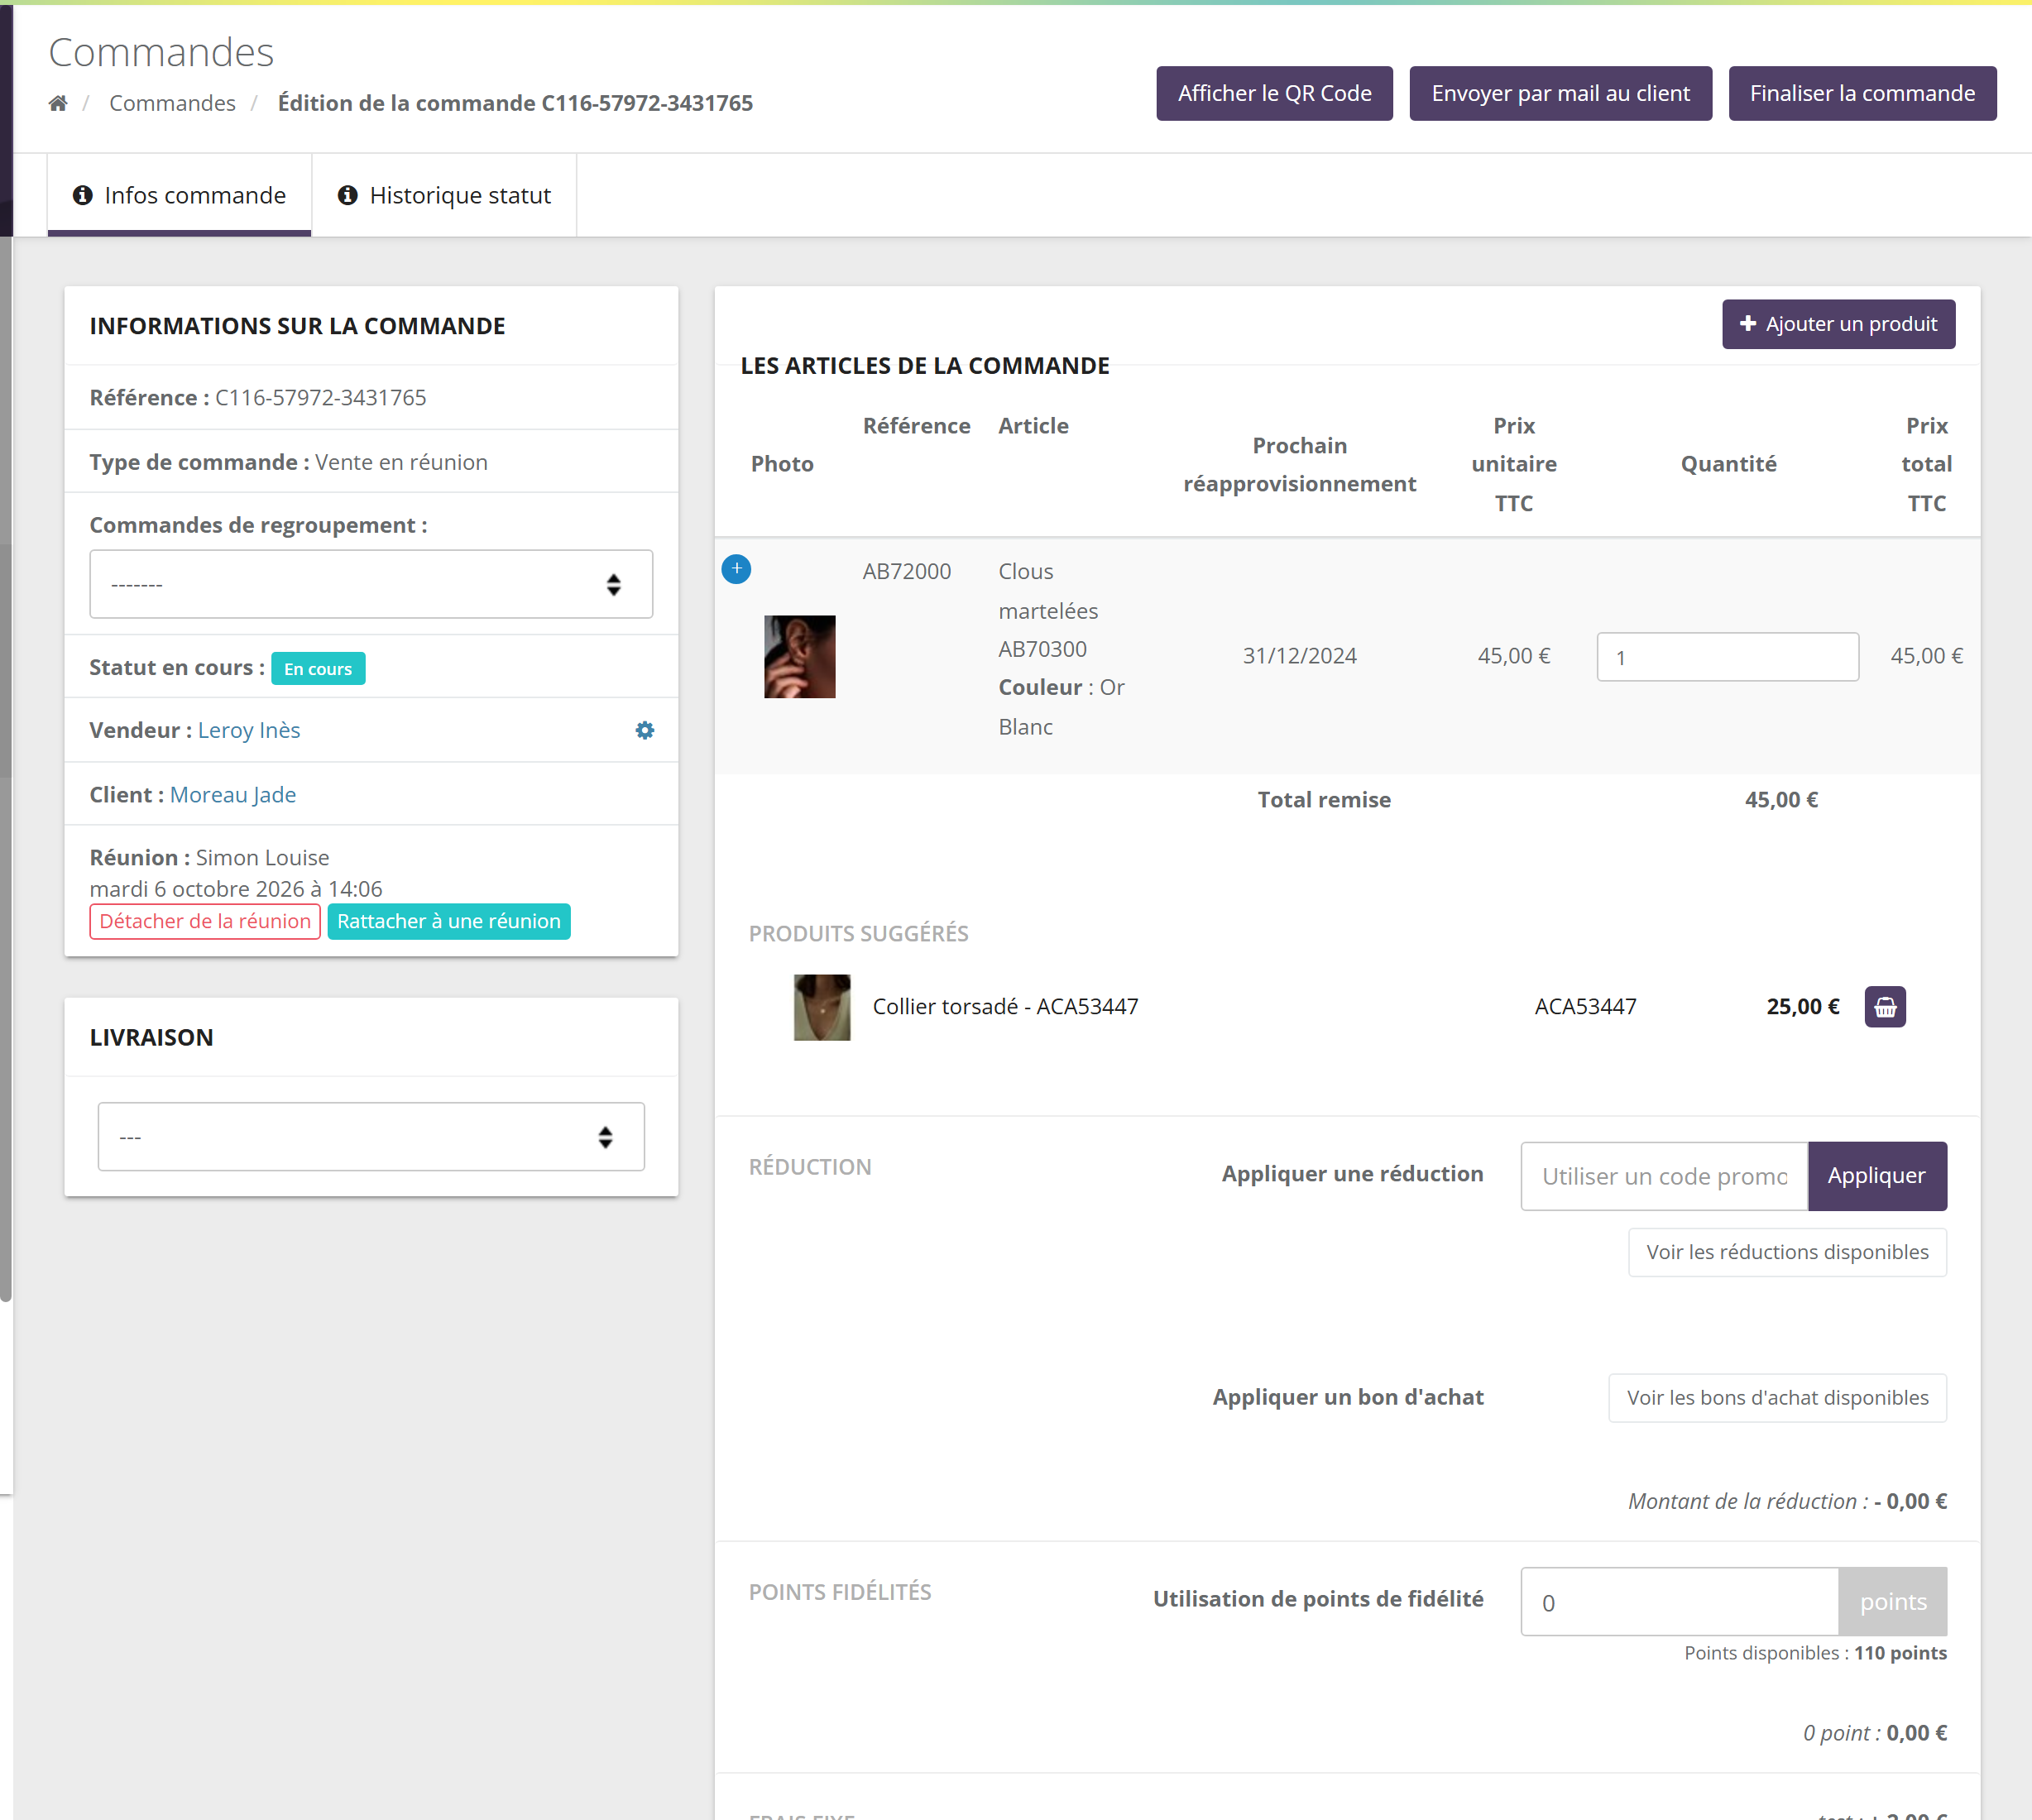This screenshot has width=2032, height=1820.
Task: Click the Prochain réapprovisionnement column header
Action: [x=1299, y=464]
